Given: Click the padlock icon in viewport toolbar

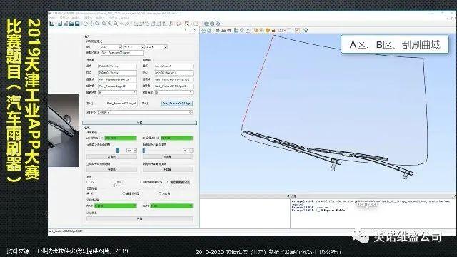Looking at the screenshot, I should [x=273, y=30].
